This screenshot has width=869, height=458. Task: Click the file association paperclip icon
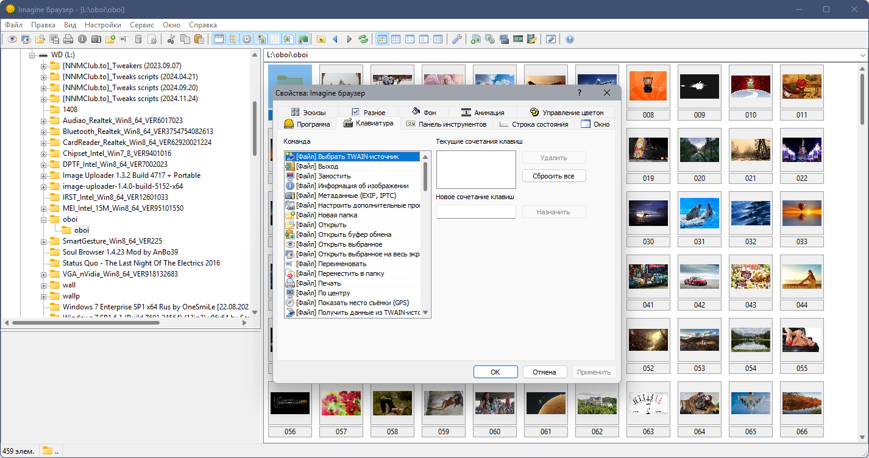pyautogui.click(x=550, y=40)
